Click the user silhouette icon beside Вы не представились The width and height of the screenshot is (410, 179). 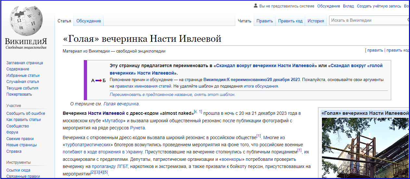(256, 6)
